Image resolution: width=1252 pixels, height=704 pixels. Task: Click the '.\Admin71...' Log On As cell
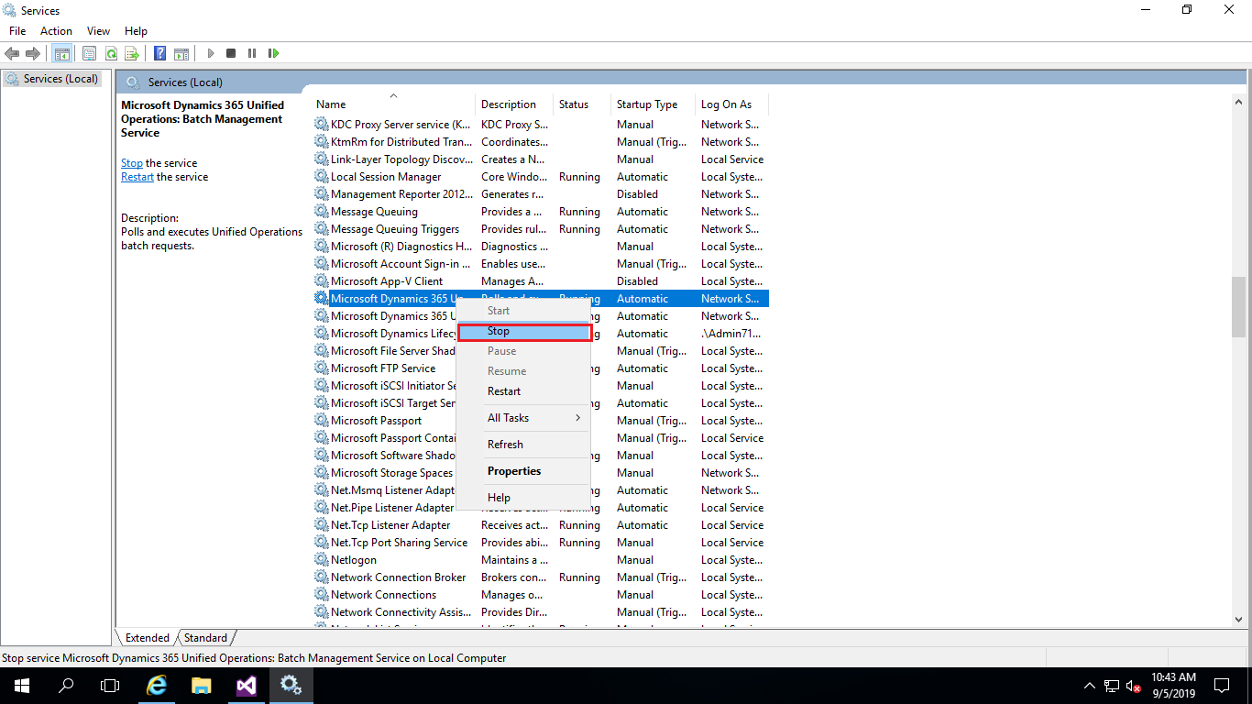click(x=730, y=334)
